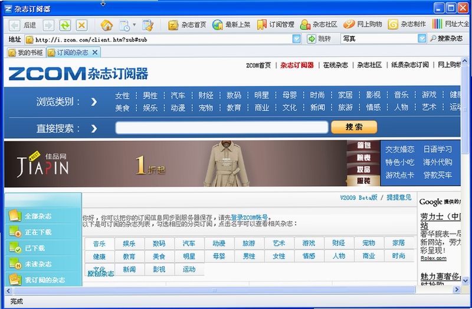472x309 pixels.
Task: Open 正在下载 in the sidebar
Action: 43,232
